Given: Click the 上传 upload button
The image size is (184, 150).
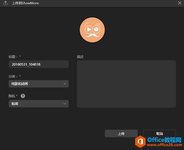Looking at the screenshot, I should click(x=121, y=133).
